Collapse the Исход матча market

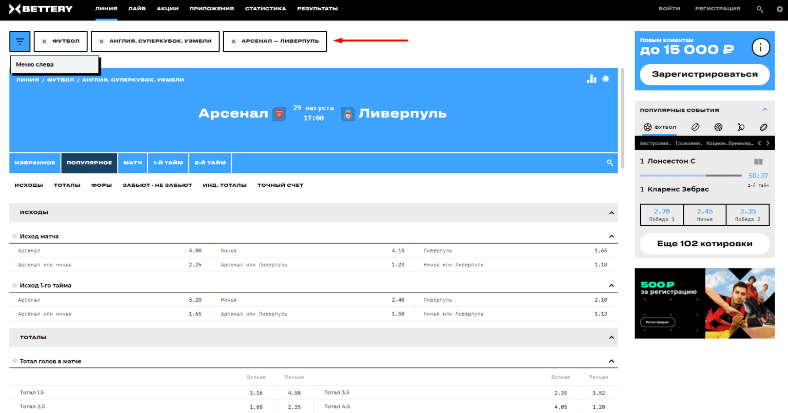[x=611, y=237]
